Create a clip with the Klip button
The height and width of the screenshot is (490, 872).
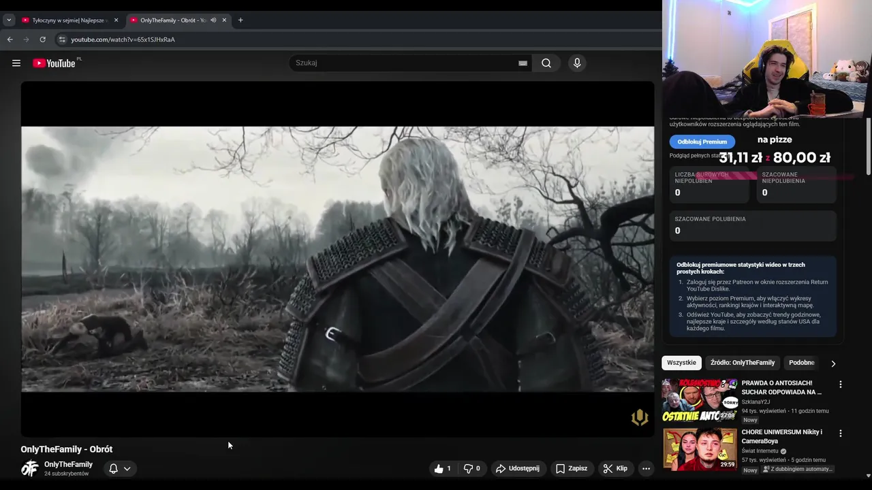tap(614, 468)
